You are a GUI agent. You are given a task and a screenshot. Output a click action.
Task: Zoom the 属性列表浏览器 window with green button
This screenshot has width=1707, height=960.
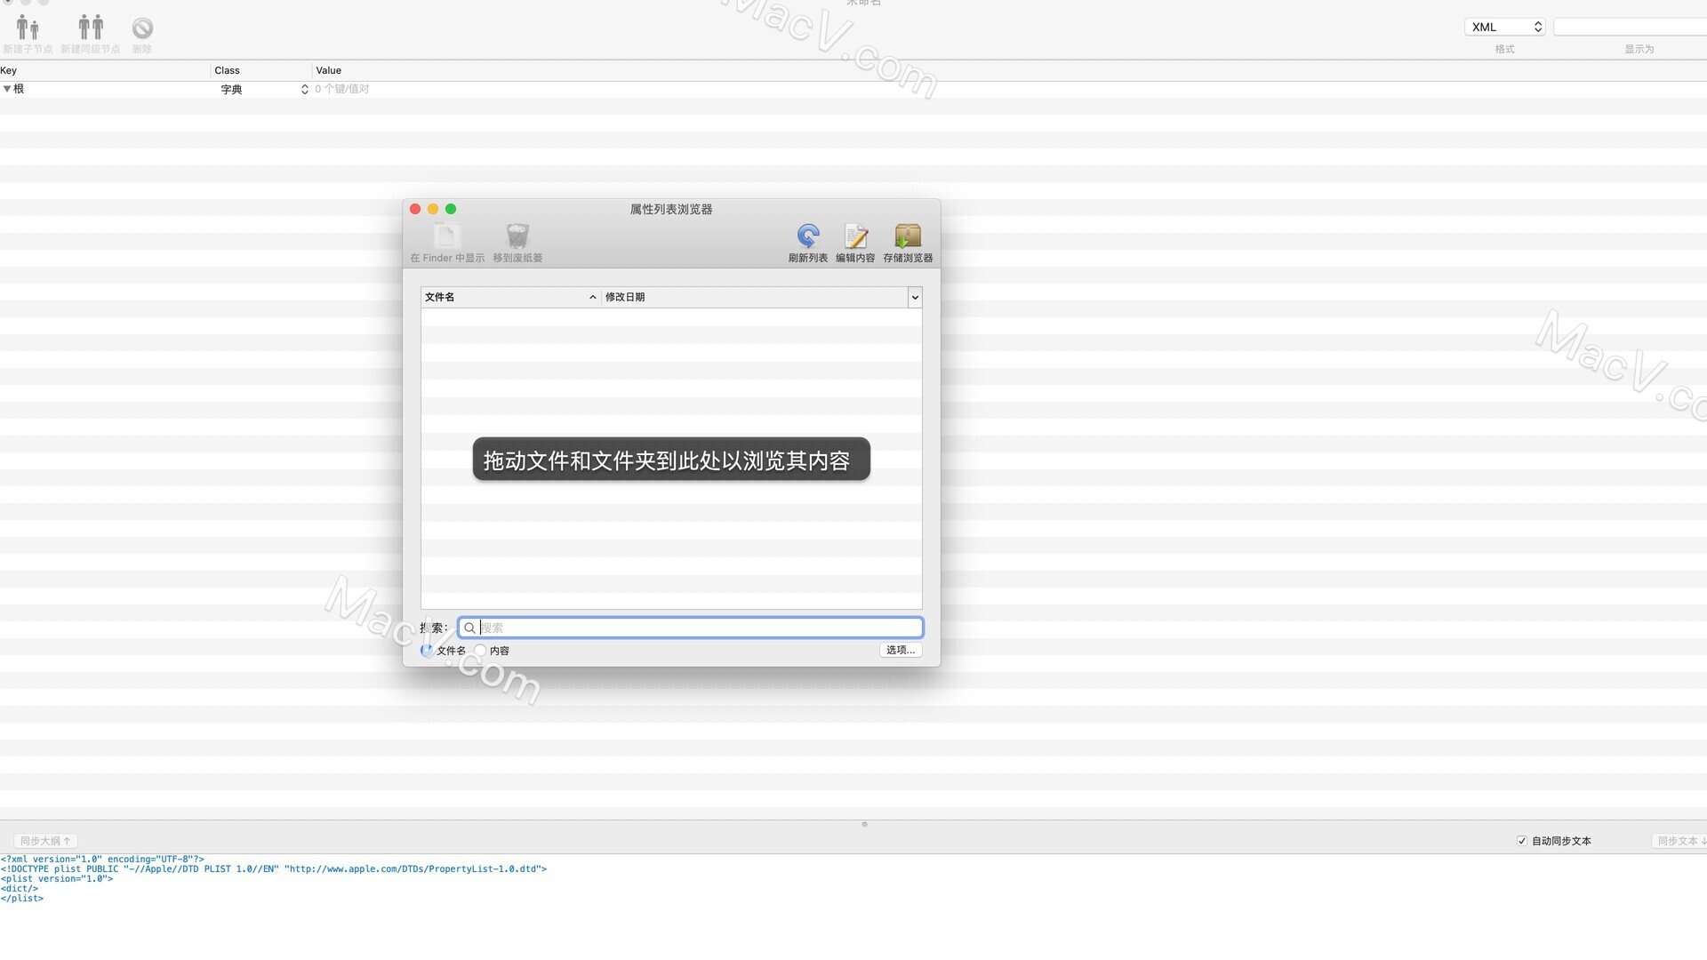pos(451,209)
